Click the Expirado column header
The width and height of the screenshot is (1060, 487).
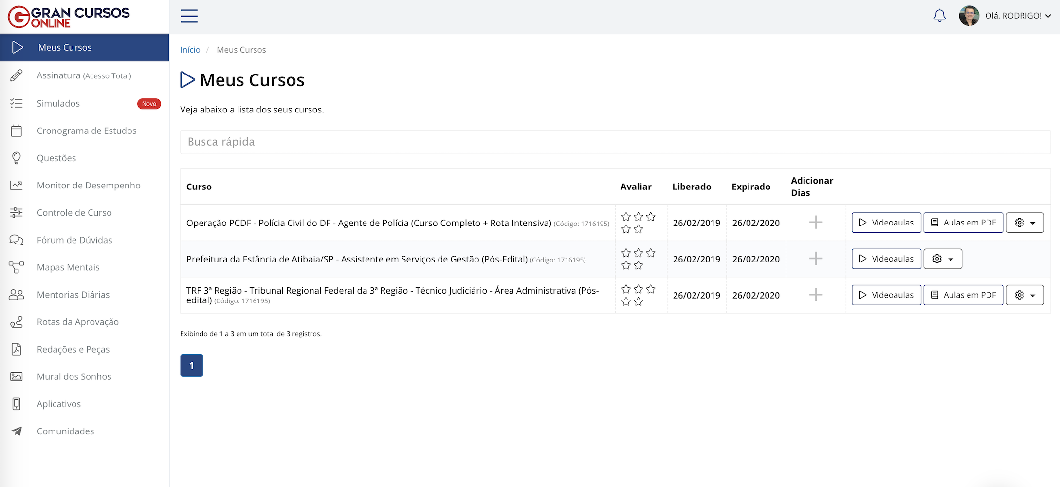751,187
